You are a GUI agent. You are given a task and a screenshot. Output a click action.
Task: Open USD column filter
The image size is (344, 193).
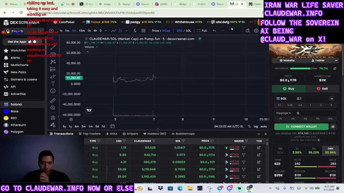[x=124, y=141]
